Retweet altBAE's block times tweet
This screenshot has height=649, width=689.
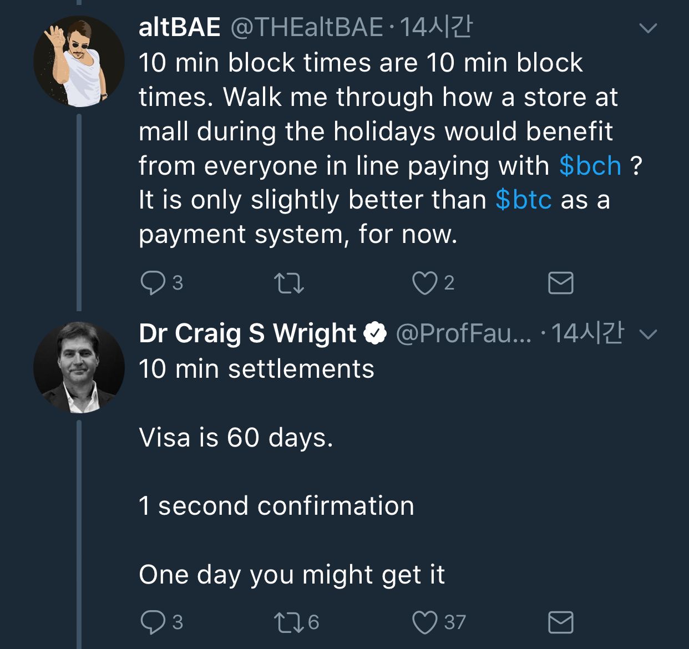tap(290, 283)
